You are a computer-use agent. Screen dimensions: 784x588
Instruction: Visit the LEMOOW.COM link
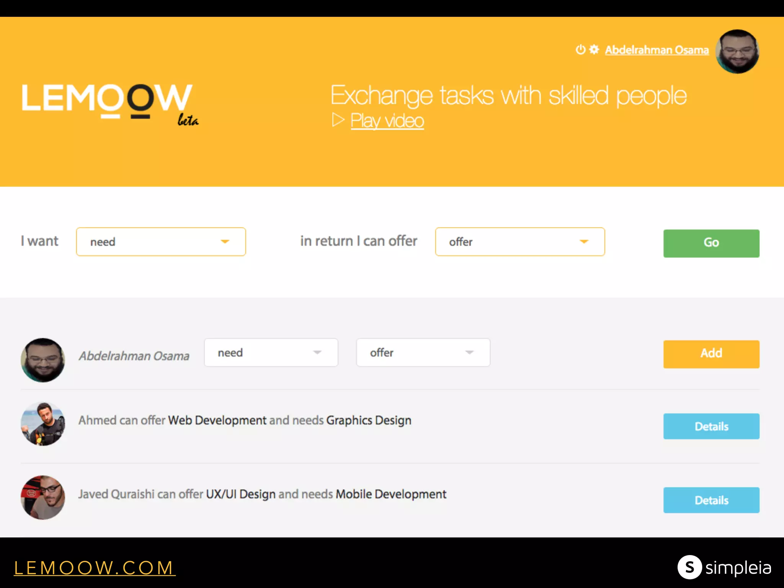click(x=94, y=568)
